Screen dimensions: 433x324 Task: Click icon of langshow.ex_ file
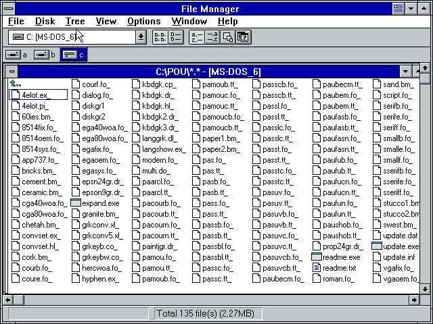(136, 149)
